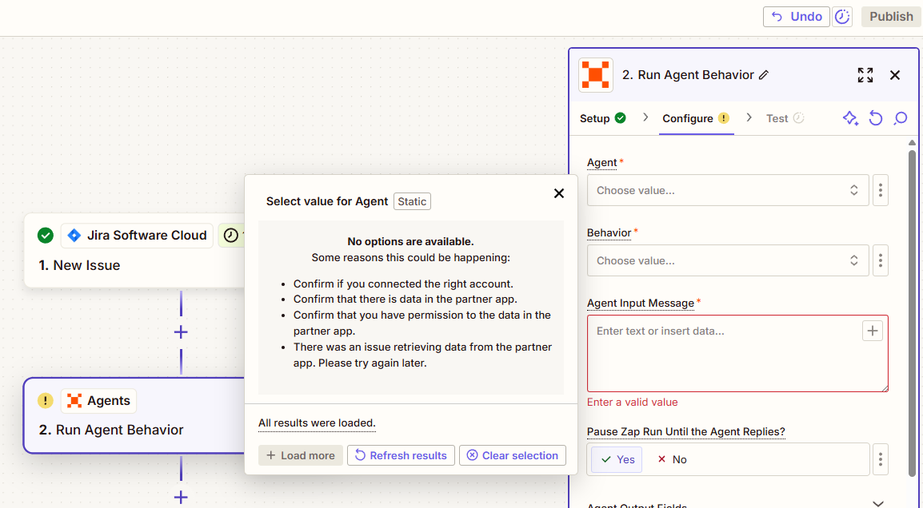The image size is (923, 508).
Task: Close the Select value for Agent popup
Action: point(558,193)
